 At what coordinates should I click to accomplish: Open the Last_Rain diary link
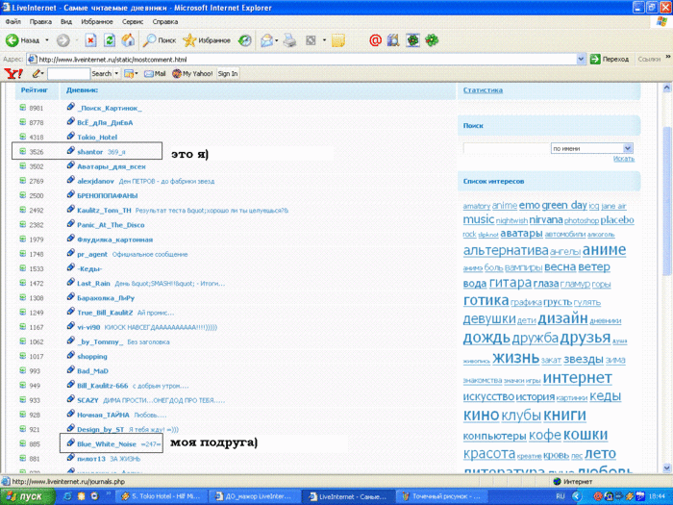[93, 284]
